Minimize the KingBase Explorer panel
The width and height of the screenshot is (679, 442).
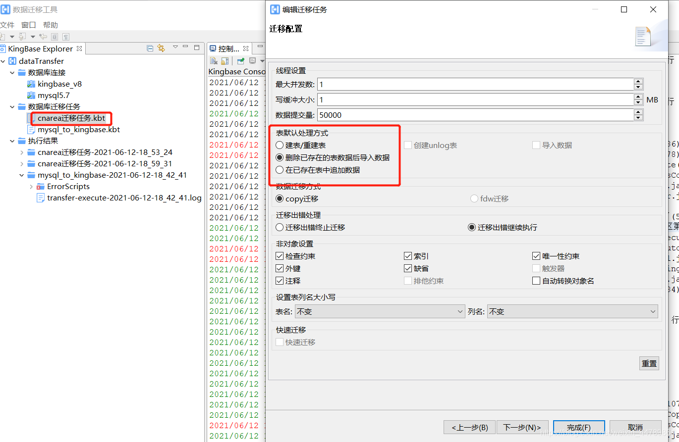(186, 47)
